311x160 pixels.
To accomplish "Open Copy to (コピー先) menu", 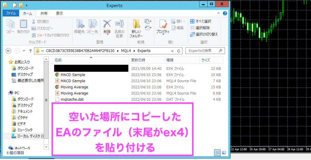I will (x=92, y=27).
